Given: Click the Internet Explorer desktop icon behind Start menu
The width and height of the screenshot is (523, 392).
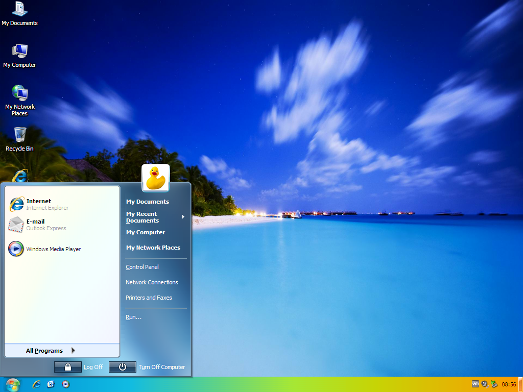Looking at the screenshot, I should [20, 176].
